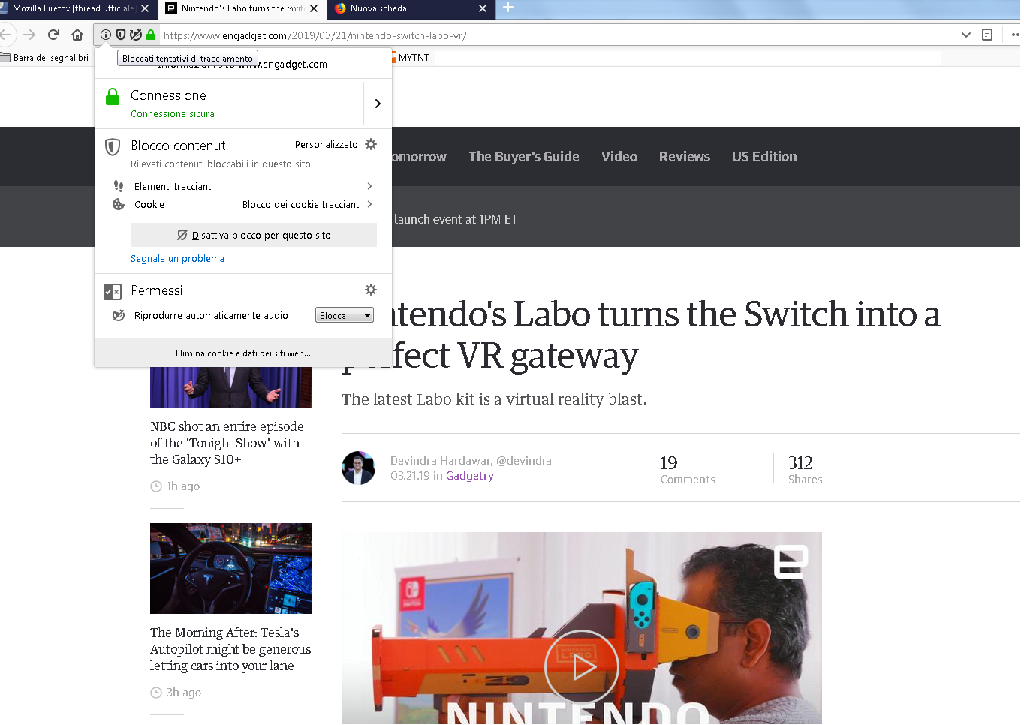Viewport: 1024px width, 725px height.
Task: Click the clock icon beside 1h ago
Action: [x=156, y=486]
